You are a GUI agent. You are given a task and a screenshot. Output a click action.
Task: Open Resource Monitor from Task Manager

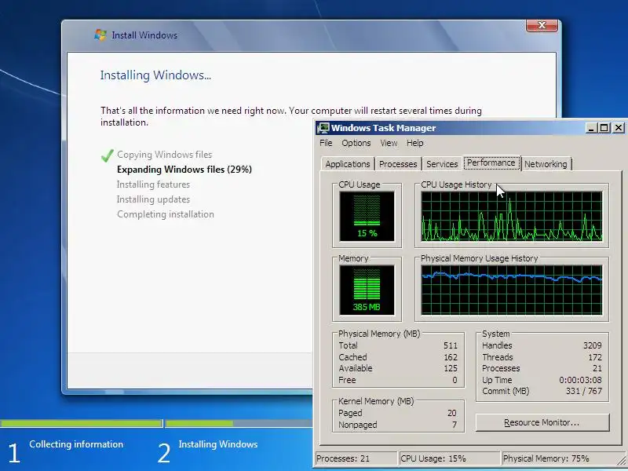point(542,422)
